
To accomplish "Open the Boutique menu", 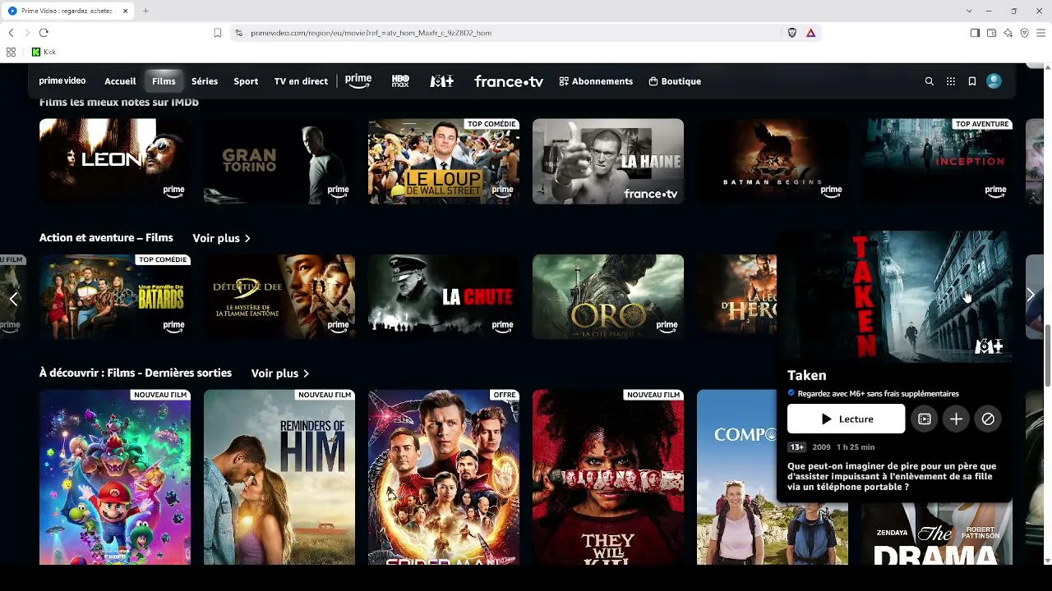I will [x=675, y=81].
